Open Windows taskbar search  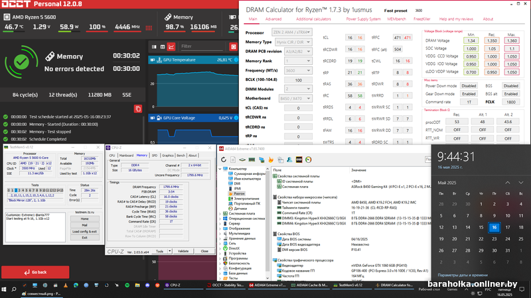tap(14, 289)
